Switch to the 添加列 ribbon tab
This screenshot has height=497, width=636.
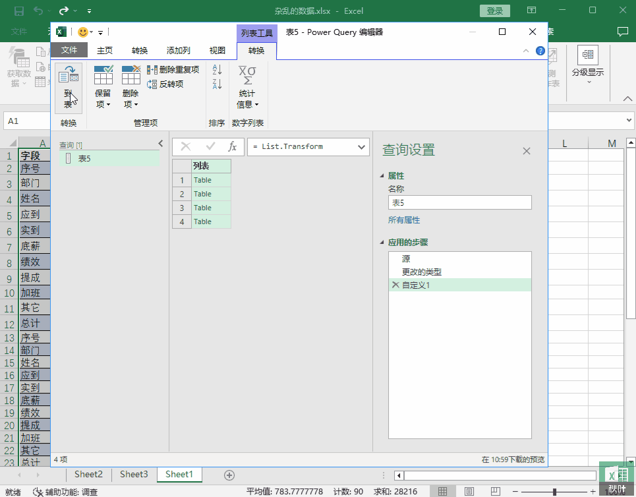(178, 50)
